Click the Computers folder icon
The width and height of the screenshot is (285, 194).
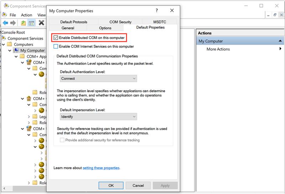[10, 44]
